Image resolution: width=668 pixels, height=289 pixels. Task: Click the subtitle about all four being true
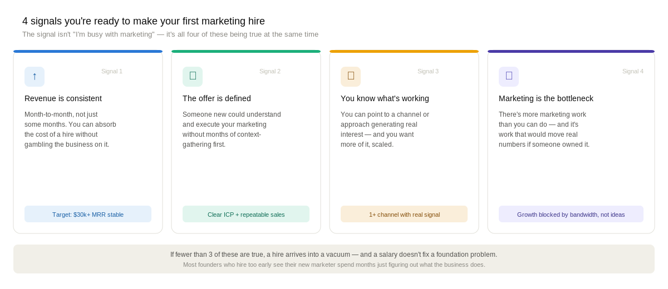pos(170,34)
